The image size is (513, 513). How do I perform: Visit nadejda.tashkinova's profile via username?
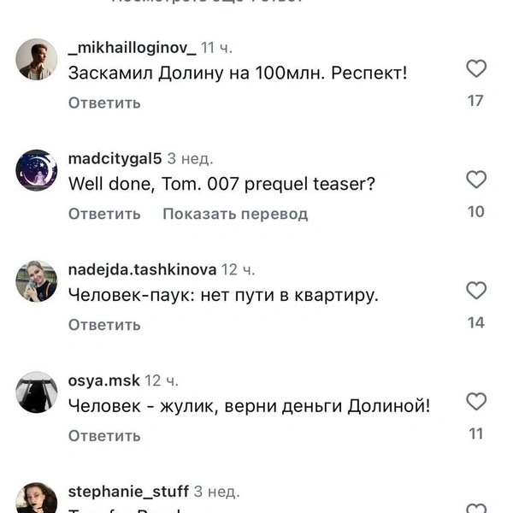142,270
